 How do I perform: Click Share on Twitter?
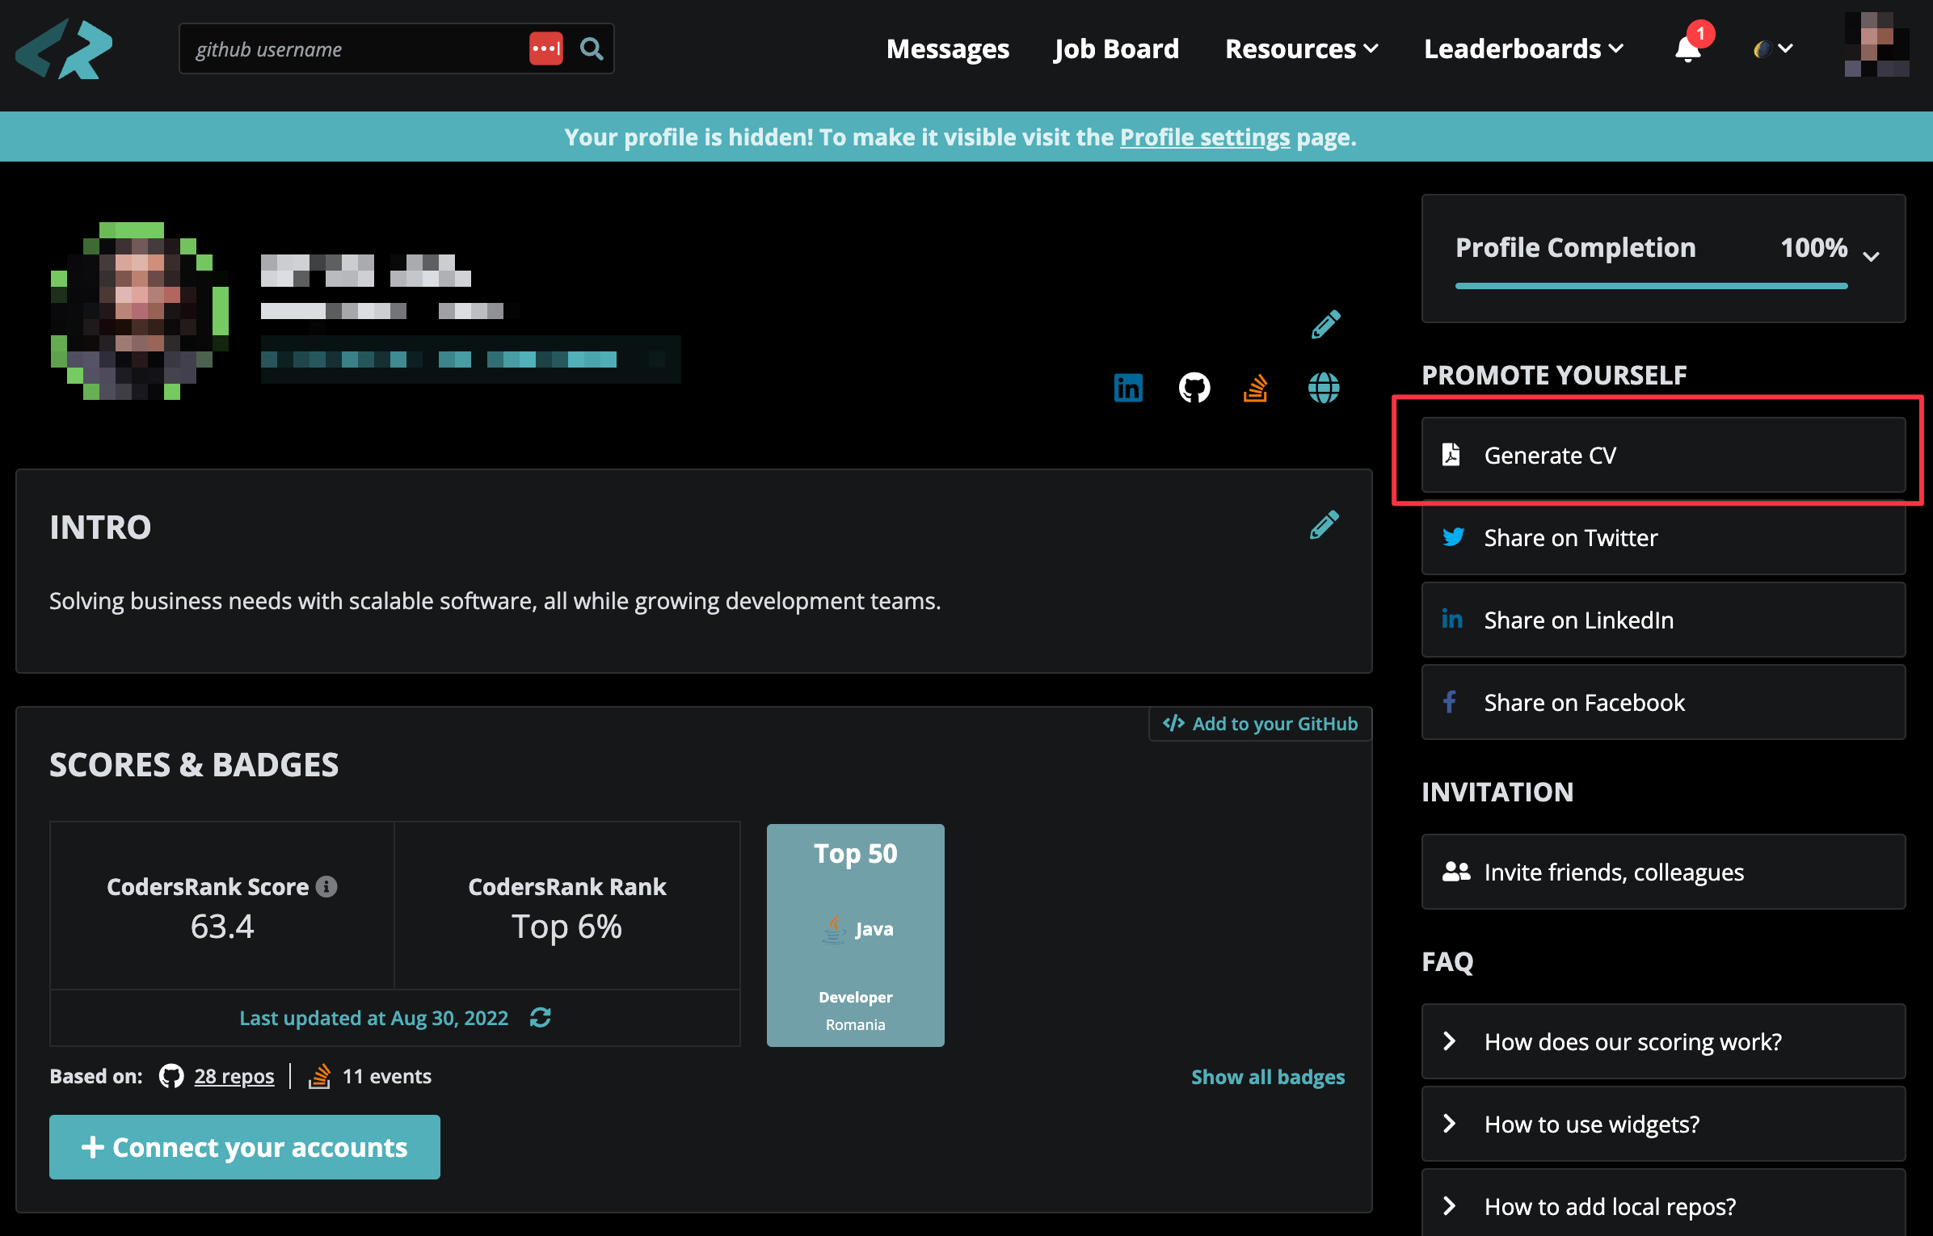pos(1663,537)
